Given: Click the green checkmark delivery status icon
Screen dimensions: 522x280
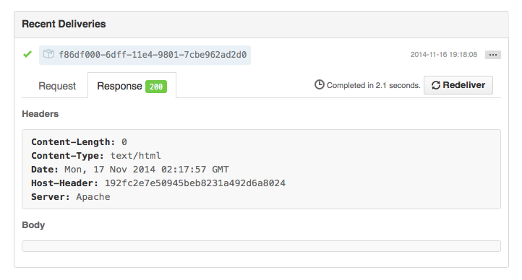Looking at the screenshot, I should tap(27, 54).
